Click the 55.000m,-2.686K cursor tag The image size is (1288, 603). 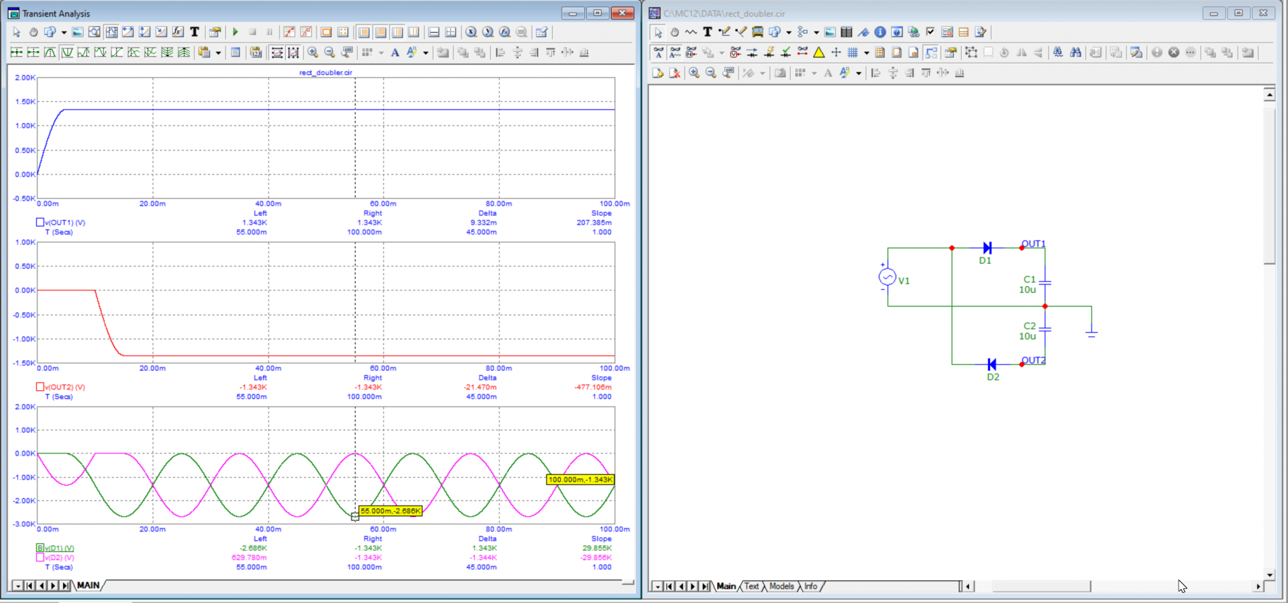pyautogui.click(x=390, y=511)
